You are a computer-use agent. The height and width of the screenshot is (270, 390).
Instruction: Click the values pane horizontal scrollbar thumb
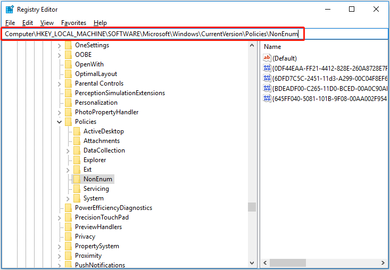[288, 263]
